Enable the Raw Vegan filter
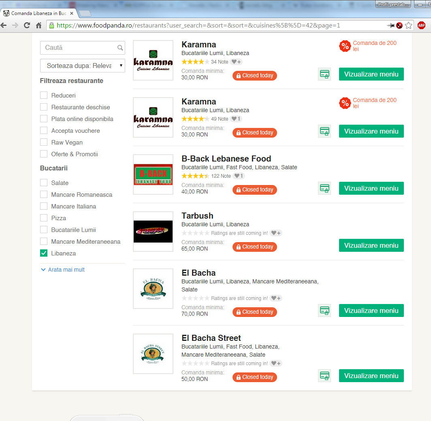The image size is (431, 421). 44,142
